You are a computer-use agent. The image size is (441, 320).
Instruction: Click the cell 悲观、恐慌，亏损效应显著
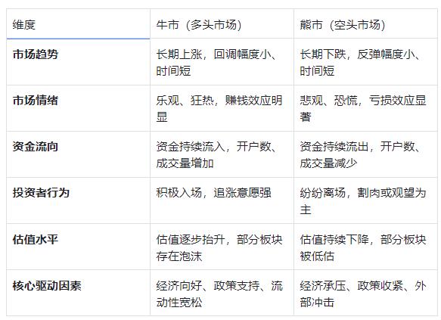tap(365, 108)
